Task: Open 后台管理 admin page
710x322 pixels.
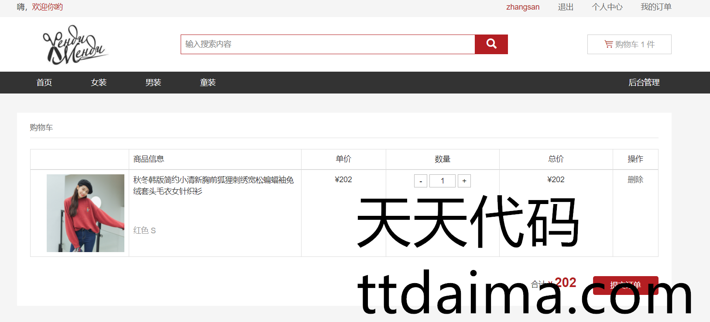Action: 644,83
